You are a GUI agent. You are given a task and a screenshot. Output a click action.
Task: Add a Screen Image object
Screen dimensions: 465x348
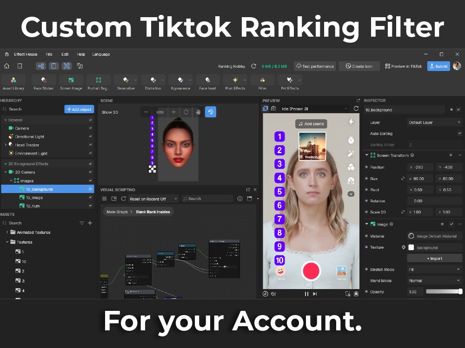click(x=71, y=83)
